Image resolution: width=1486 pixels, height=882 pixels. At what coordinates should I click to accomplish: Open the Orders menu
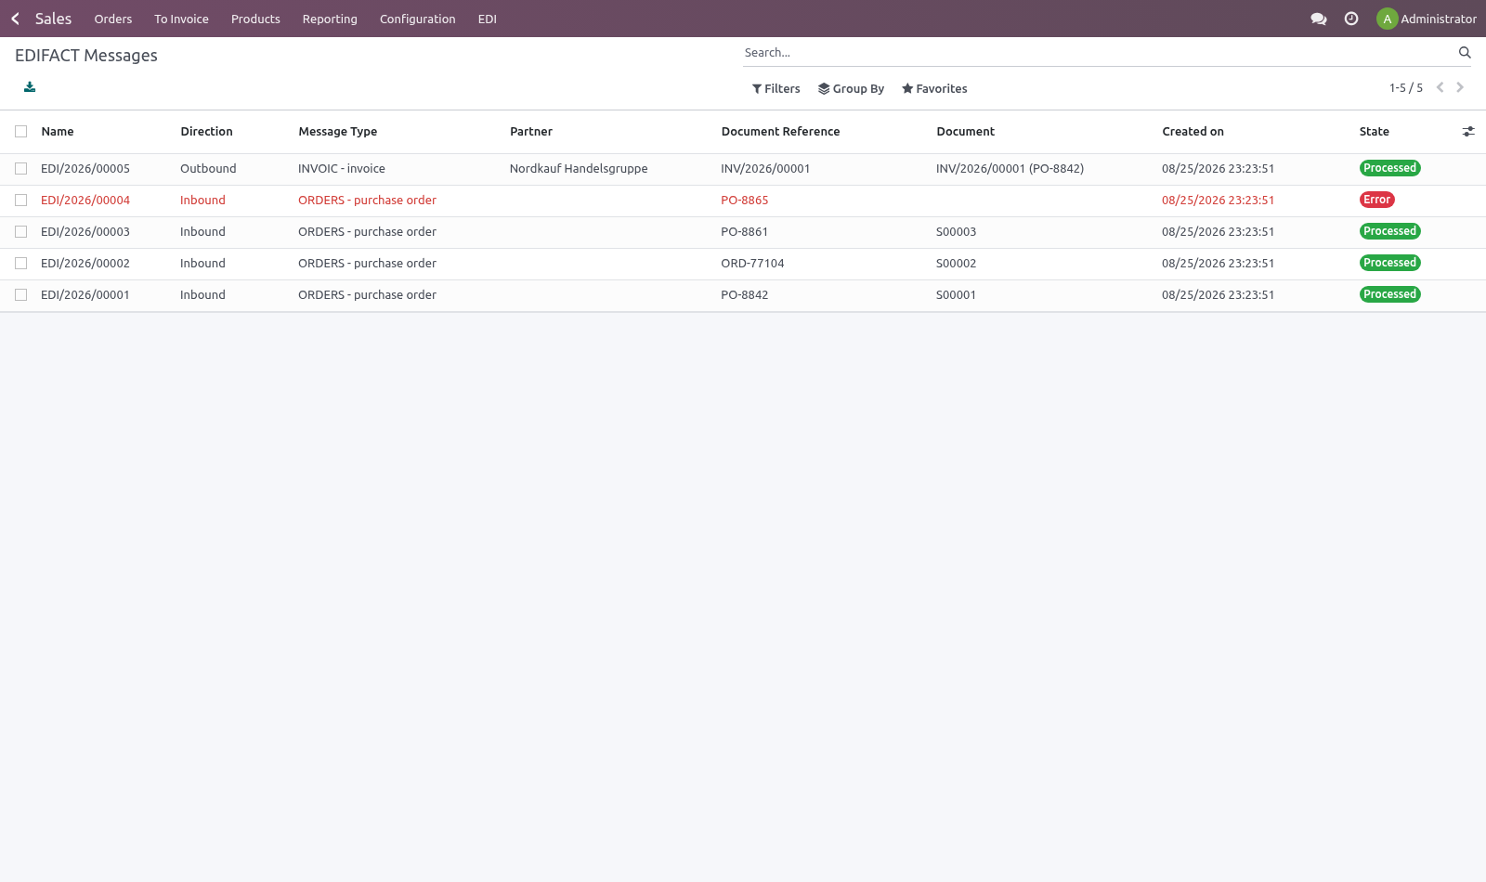(x=113, y=19)
